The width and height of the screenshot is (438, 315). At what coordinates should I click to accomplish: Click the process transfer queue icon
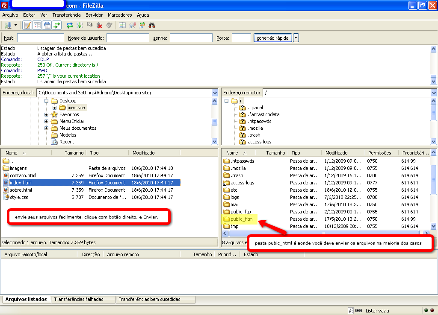pos(80,25)
